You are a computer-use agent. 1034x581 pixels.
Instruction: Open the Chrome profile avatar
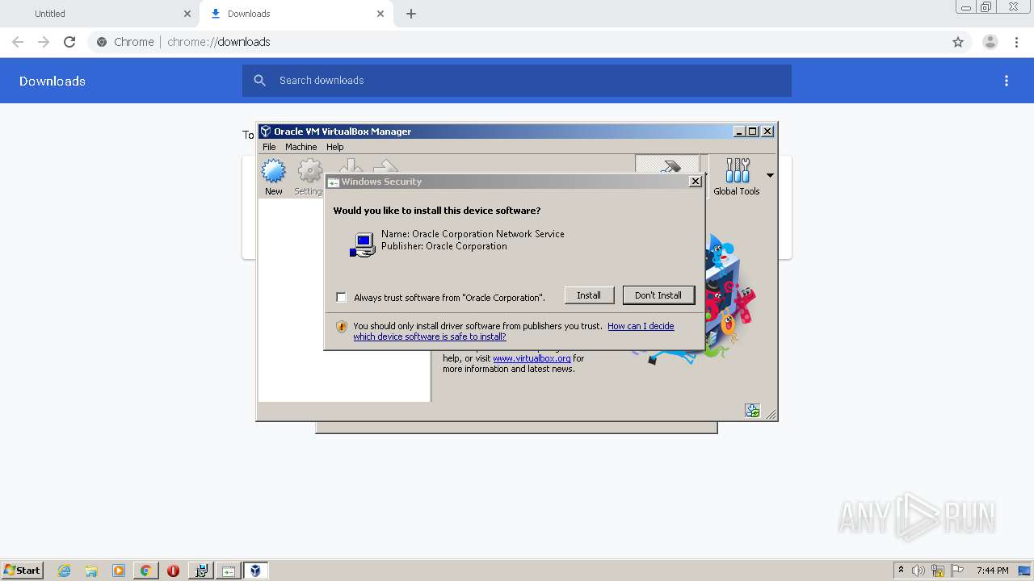pos(990,42)
